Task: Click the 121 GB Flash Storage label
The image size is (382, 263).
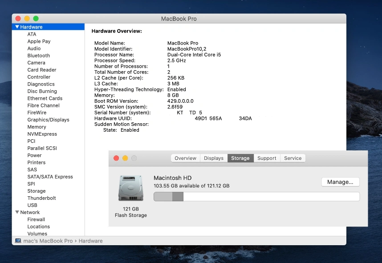Action: click(131, 212)
